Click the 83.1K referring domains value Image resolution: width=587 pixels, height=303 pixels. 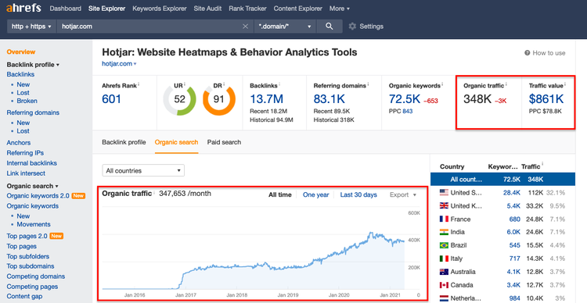[x=329, y=99]
